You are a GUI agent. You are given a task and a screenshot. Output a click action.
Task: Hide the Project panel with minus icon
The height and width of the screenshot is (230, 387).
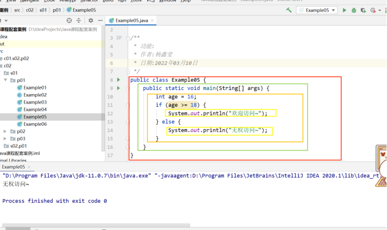click(x=100, y=20)
